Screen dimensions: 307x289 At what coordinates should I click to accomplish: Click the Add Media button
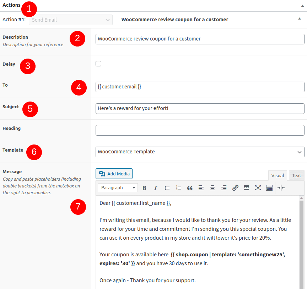coord(114,174)
